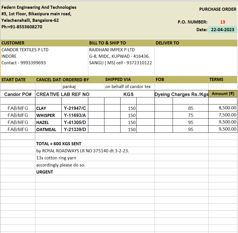
Task: Click G-8, MIDC, KUPWAD - 416436 cell
Action: coord(119,56)
